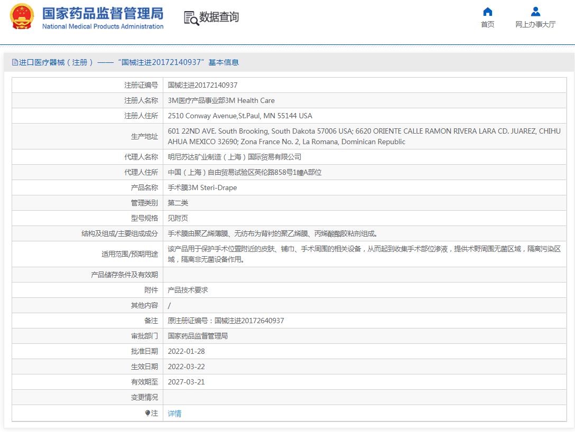Click the national emblem logo
The height and width of the screenshot is (432, 575).
point(22,16)
